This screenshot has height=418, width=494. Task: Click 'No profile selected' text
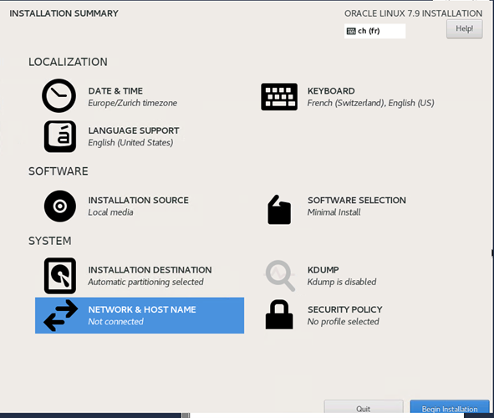point(344,322)
